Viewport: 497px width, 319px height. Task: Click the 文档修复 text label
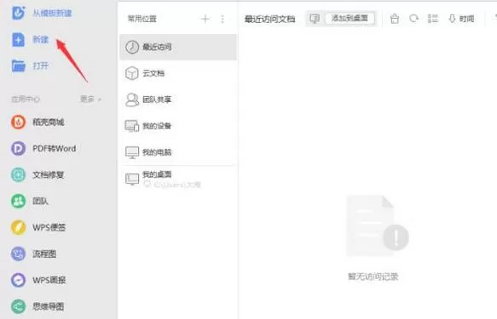point(49,174)
